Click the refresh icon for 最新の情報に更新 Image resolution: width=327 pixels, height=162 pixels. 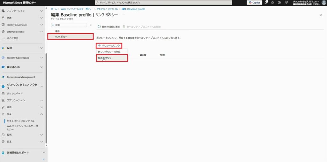pos(99,27)
